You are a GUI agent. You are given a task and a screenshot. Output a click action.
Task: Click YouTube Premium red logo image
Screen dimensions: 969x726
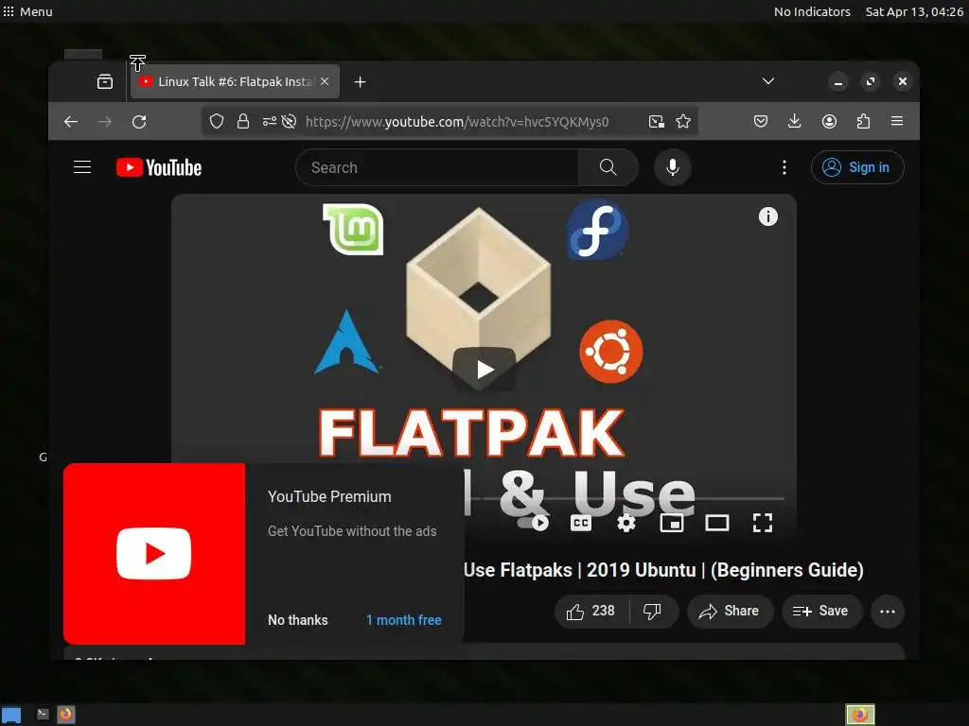pyautogui.click(x=154, y=554)
